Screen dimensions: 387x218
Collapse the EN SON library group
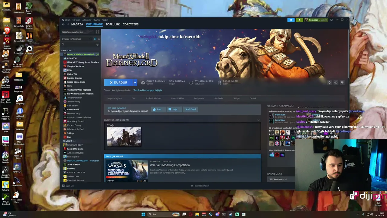tap(62, 51)
